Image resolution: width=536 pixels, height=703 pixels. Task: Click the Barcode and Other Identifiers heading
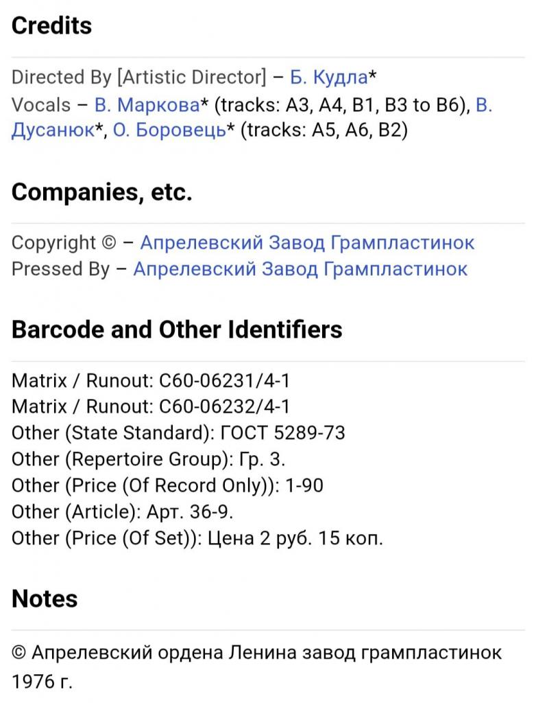pyautogui.click(x=177, y=330)
